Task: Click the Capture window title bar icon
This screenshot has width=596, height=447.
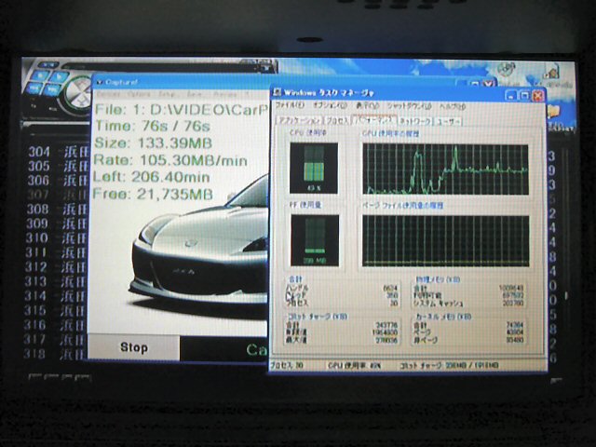Action: [100, 82]
